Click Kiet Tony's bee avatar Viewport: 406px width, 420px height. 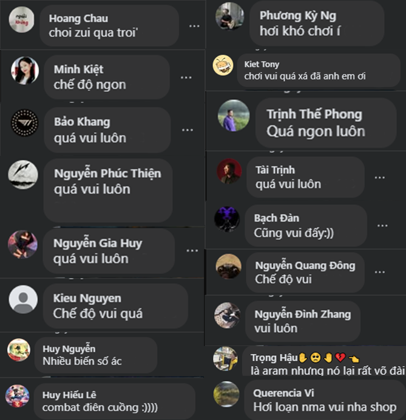coord(223,65)
